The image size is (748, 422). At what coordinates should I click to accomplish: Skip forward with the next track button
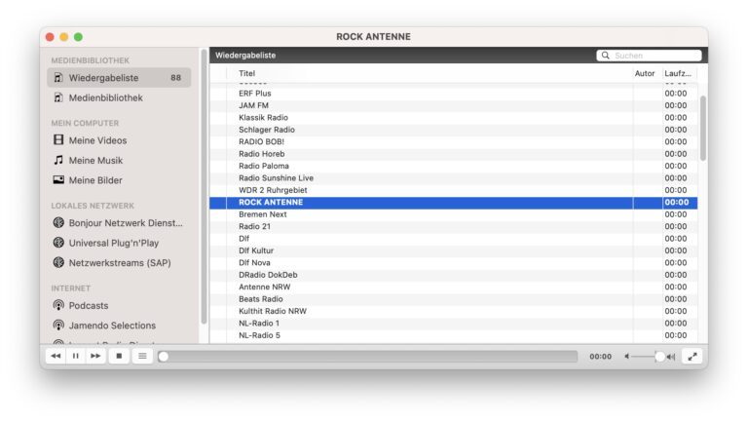click(x=95, y=356)
